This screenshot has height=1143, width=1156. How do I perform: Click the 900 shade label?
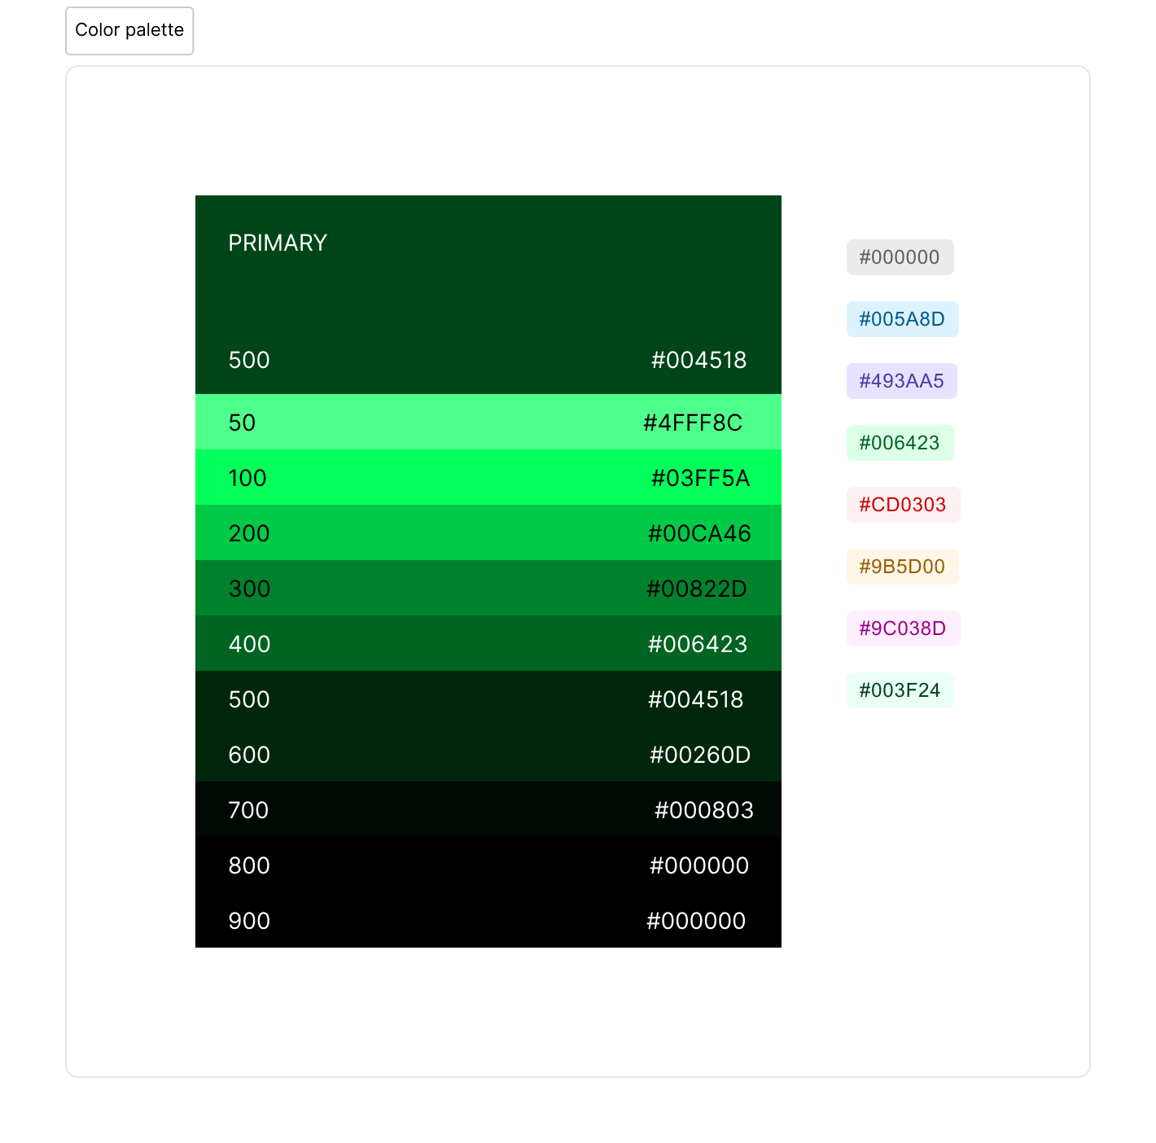pos(249,921)
